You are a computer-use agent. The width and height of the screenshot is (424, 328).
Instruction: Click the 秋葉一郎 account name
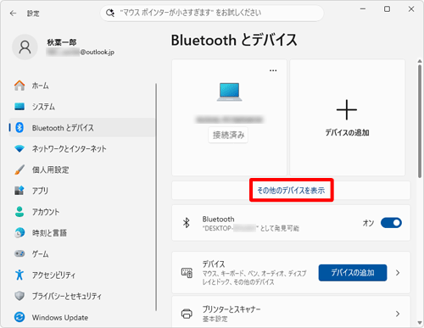(62, 42)
